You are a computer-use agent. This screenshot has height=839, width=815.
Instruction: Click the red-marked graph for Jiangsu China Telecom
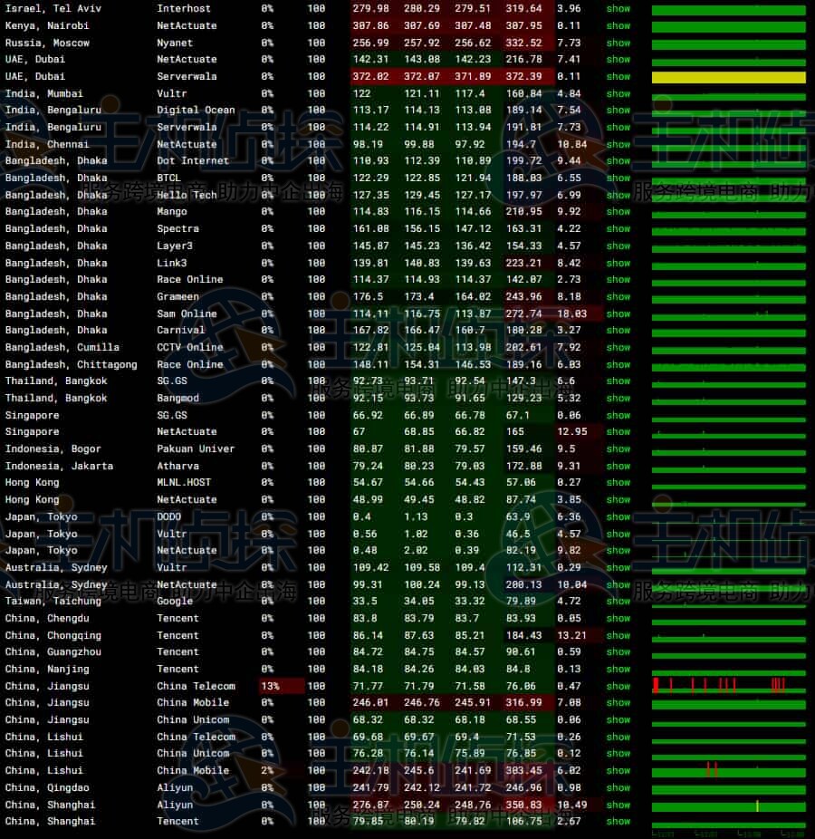[x=728, y=686]
